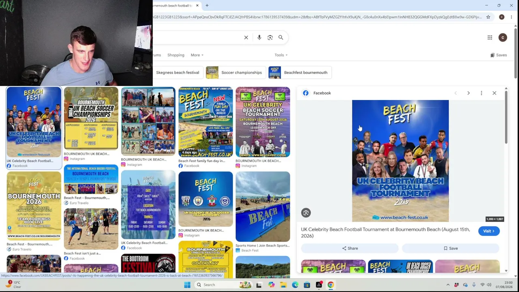Launch Microsoft Edge from the taskbar
Image resolution: width=519 pixels, height=292 pixels.
(295, 285)
